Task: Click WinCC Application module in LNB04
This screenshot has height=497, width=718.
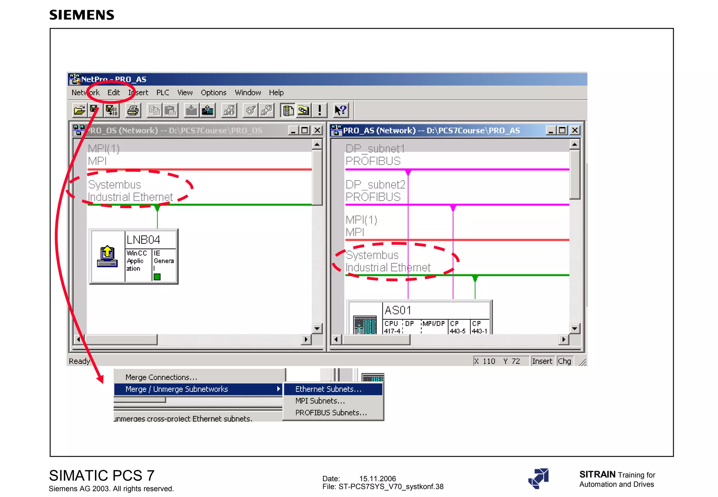Action: click(x=138, y=265)
